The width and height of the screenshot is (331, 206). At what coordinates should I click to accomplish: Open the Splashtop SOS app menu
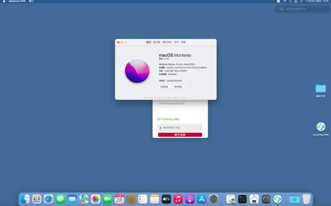tap(17, 1)
